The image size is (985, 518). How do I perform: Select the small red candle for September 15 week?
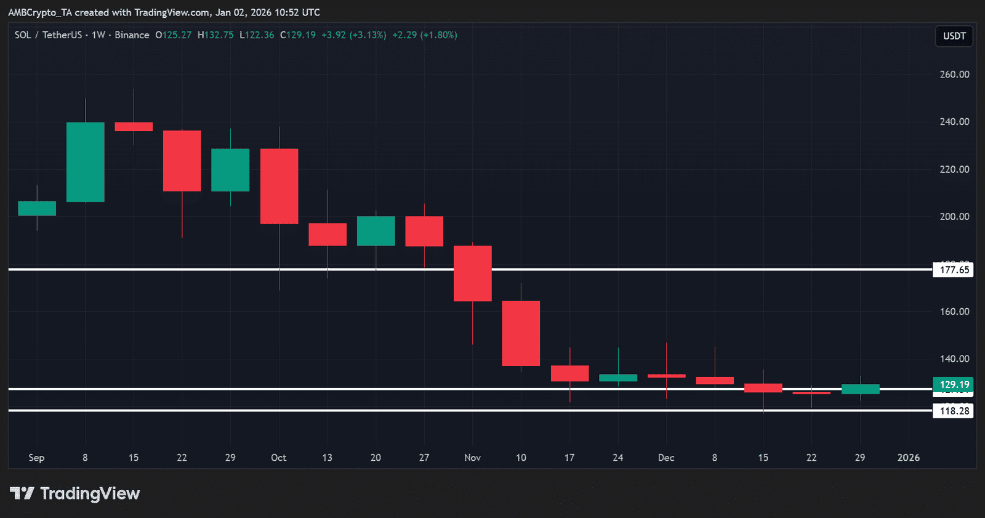[134, 127]
